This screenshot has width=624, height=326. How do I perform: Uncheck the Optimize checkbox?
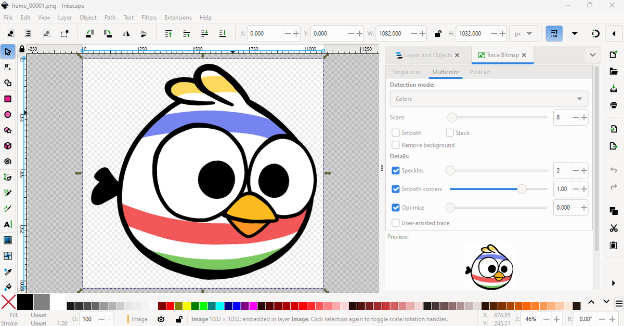(396, 208)
